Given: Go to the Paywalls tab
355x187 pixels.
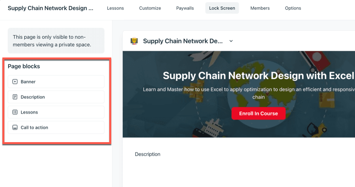Looking at the screenshot, I should [185, 8].
